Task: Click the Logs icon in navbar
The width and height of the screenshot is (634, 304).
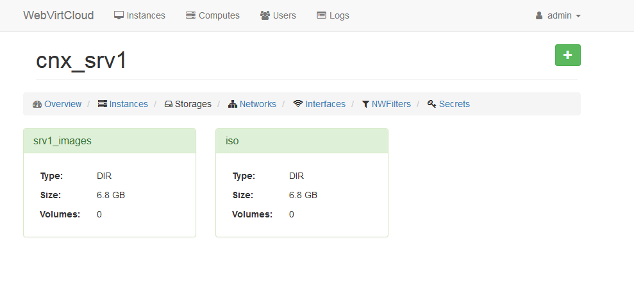Action: pyautogui.click(x=321, y=15)
